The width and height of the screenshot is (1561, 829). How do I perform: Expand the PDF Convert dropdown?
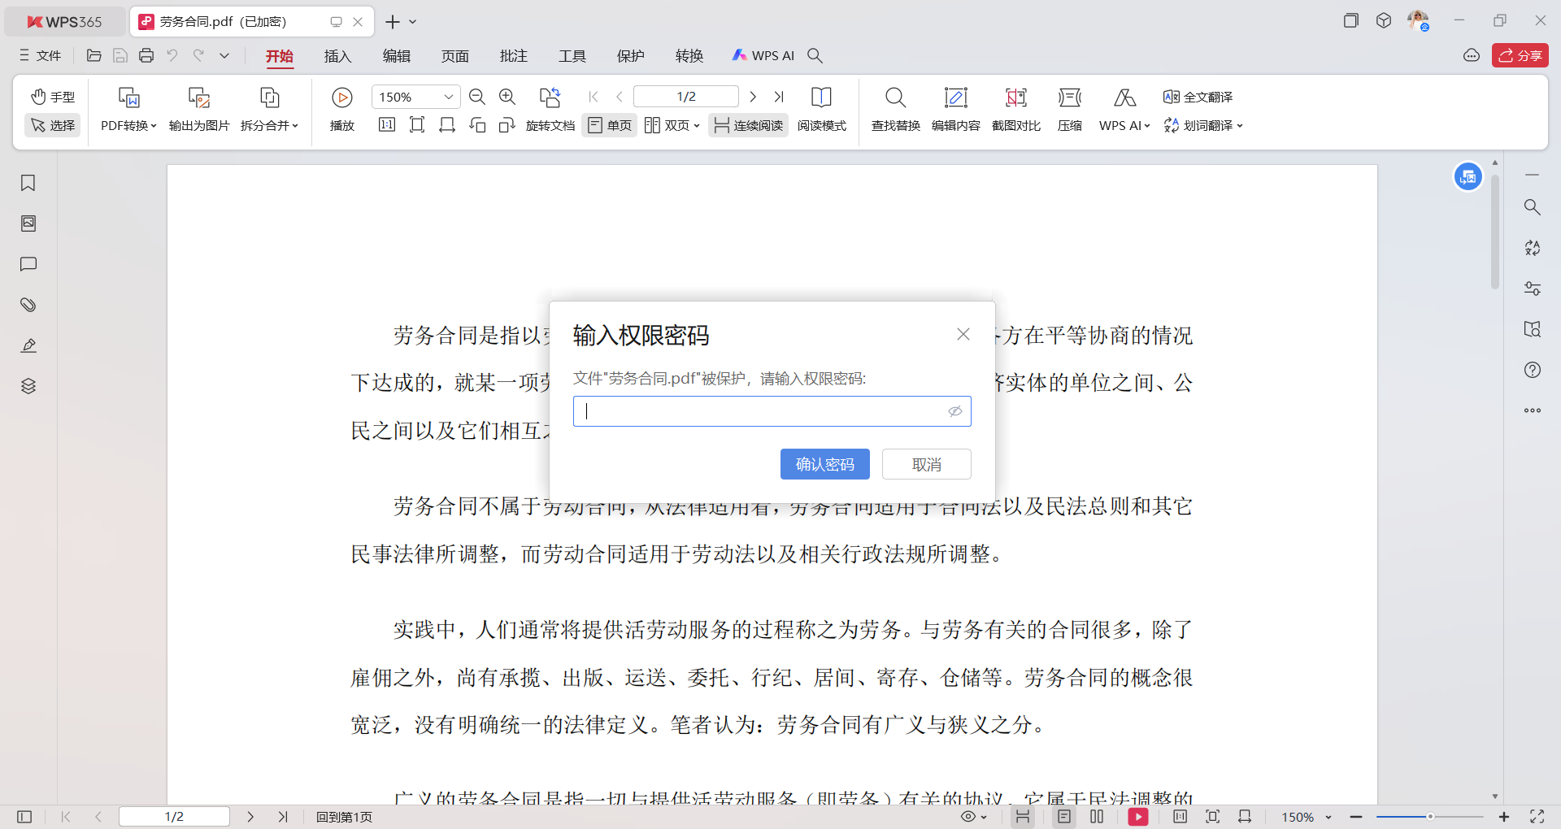coord(128,125)
